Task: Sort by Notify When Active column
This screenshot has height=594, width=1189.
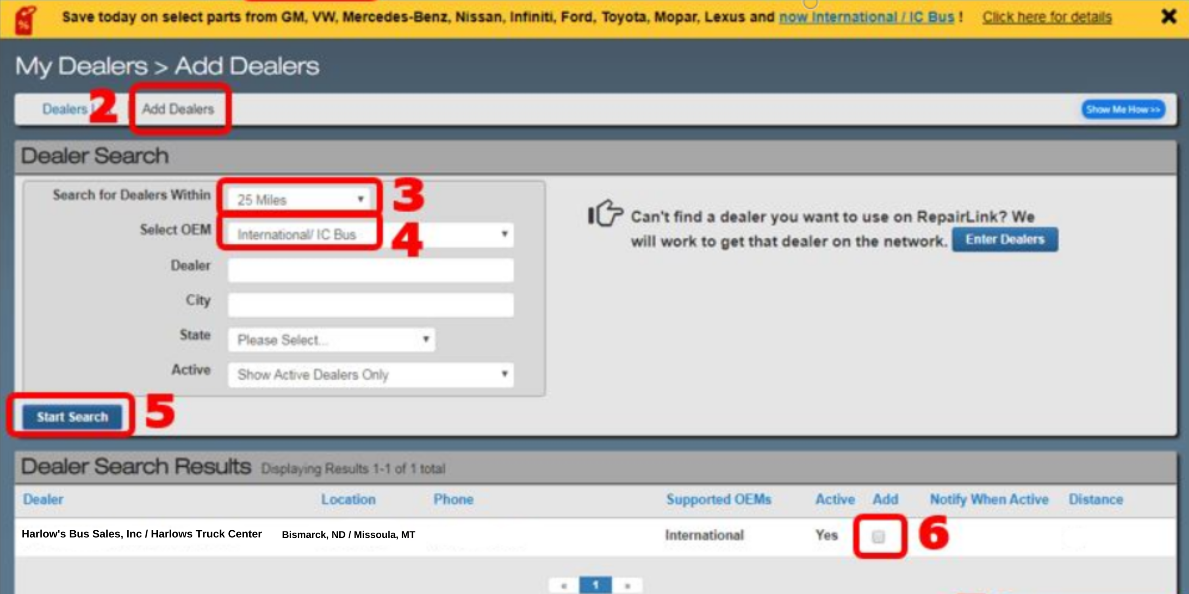Action: [989, 499]
